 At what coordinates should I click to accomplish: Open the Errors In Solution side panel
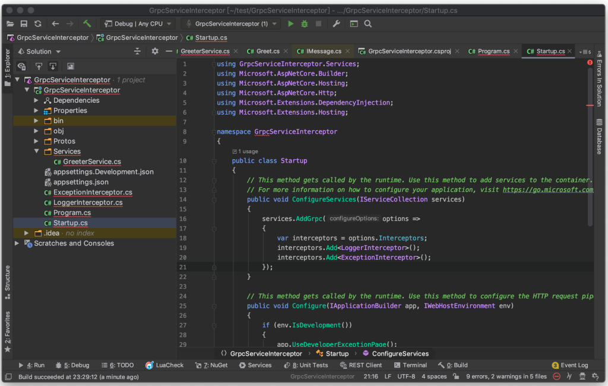coord(600,80)
